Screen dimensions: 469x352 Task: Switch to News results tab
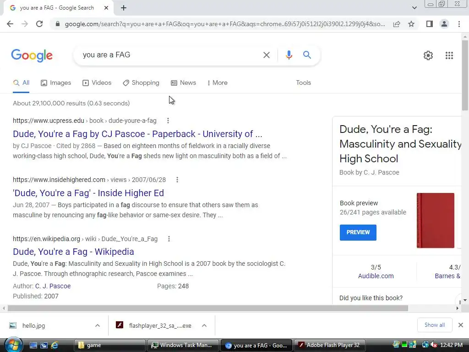tap(183, 83)
